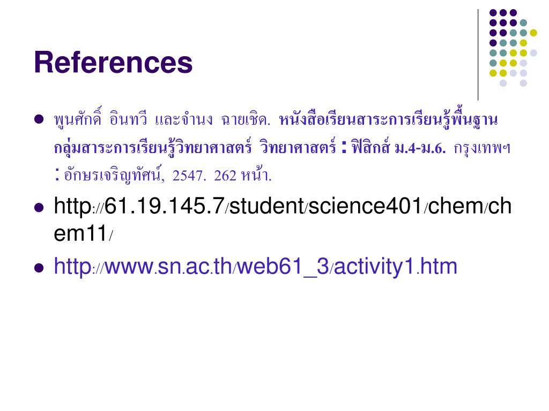Click the yellow dot at right edge of decoration
Viewport: 549px width, 411px height.
tap(533, 33)
